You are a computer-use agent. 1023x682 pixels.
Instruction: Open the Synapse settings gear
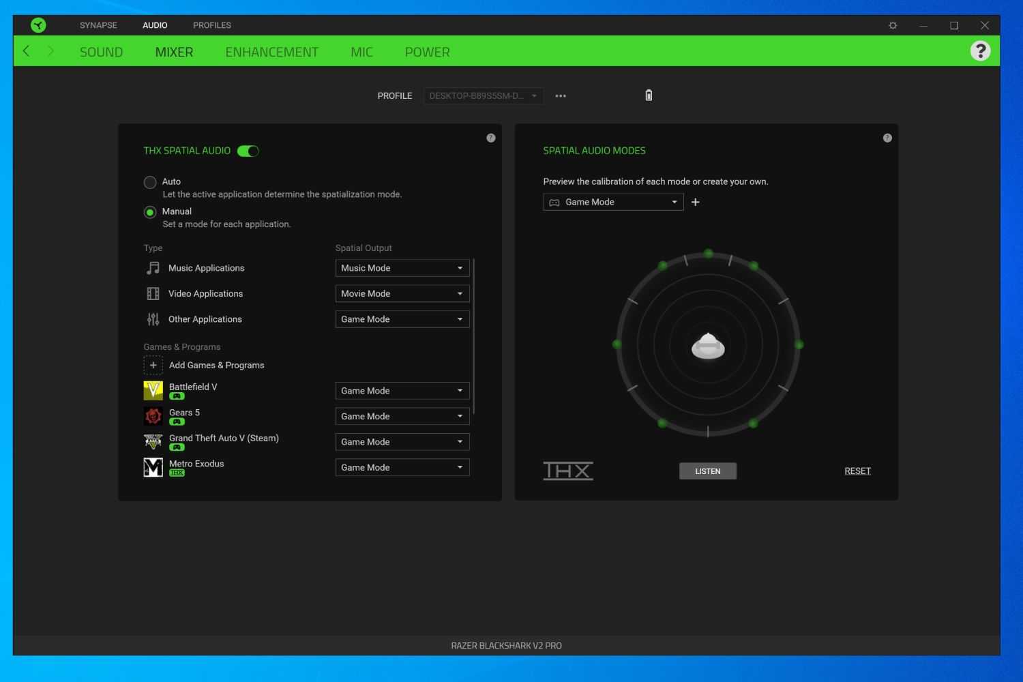click(x=893, y=25)
